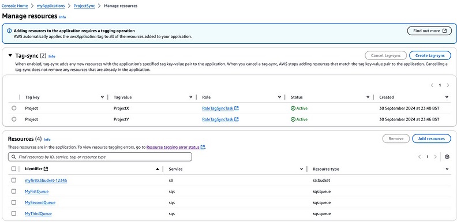The width and height of the screenshot is (457, 222).
Task: Open the Resources table settings gear
Action: [447, 157]
